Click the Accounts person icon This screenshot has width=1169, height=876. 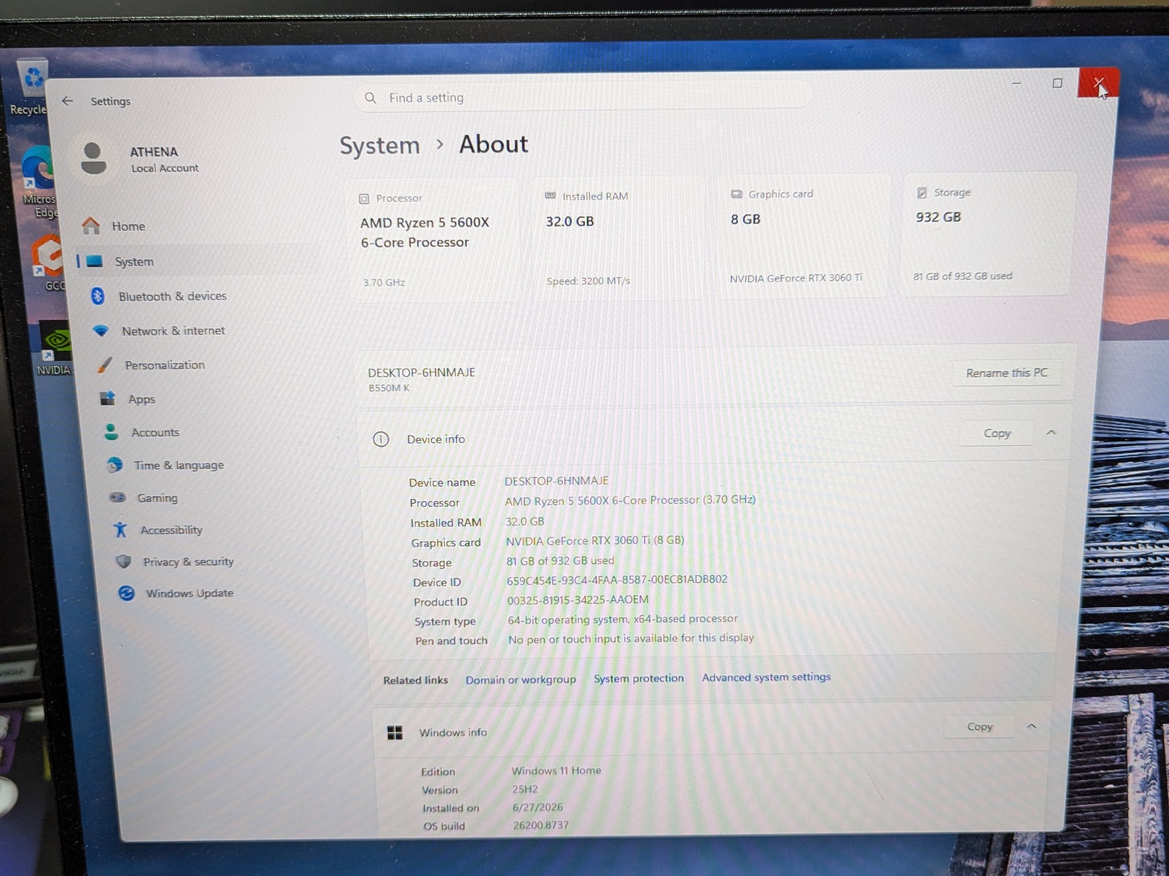tap(111, 432)
